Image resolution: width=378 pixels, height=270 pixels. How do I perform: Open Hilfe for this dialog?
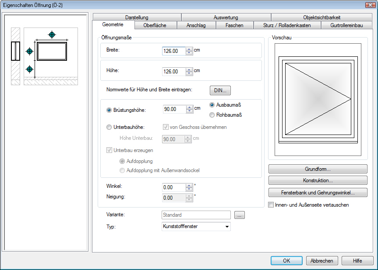(357, 261)
